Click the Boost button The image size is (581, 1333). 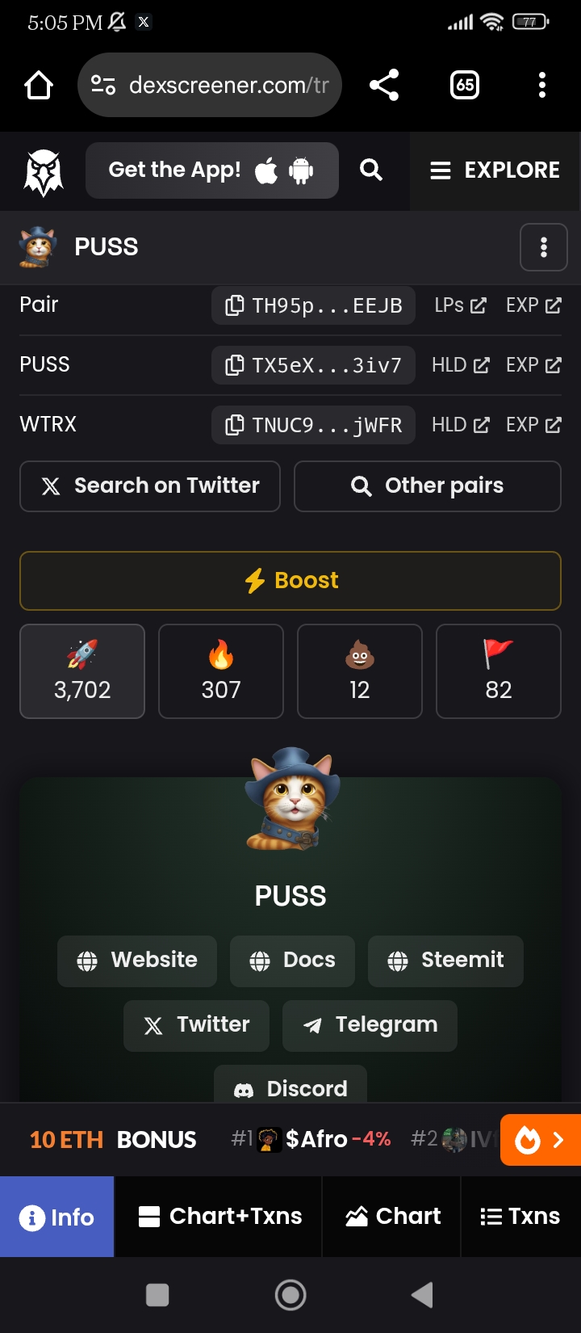[290, 581]
